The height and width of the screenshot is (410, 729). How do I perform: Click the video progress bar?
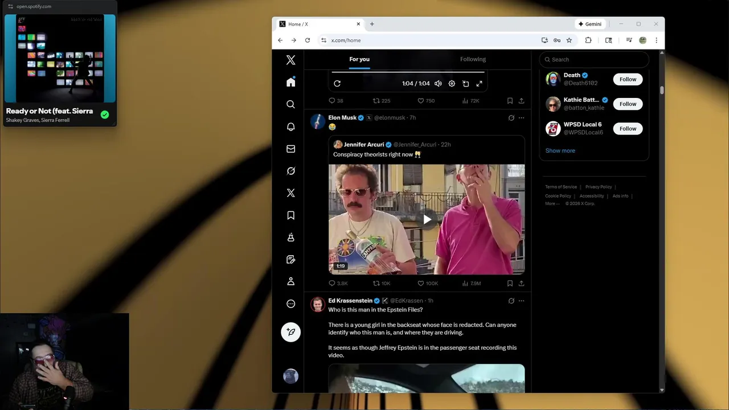pos(408,72)
